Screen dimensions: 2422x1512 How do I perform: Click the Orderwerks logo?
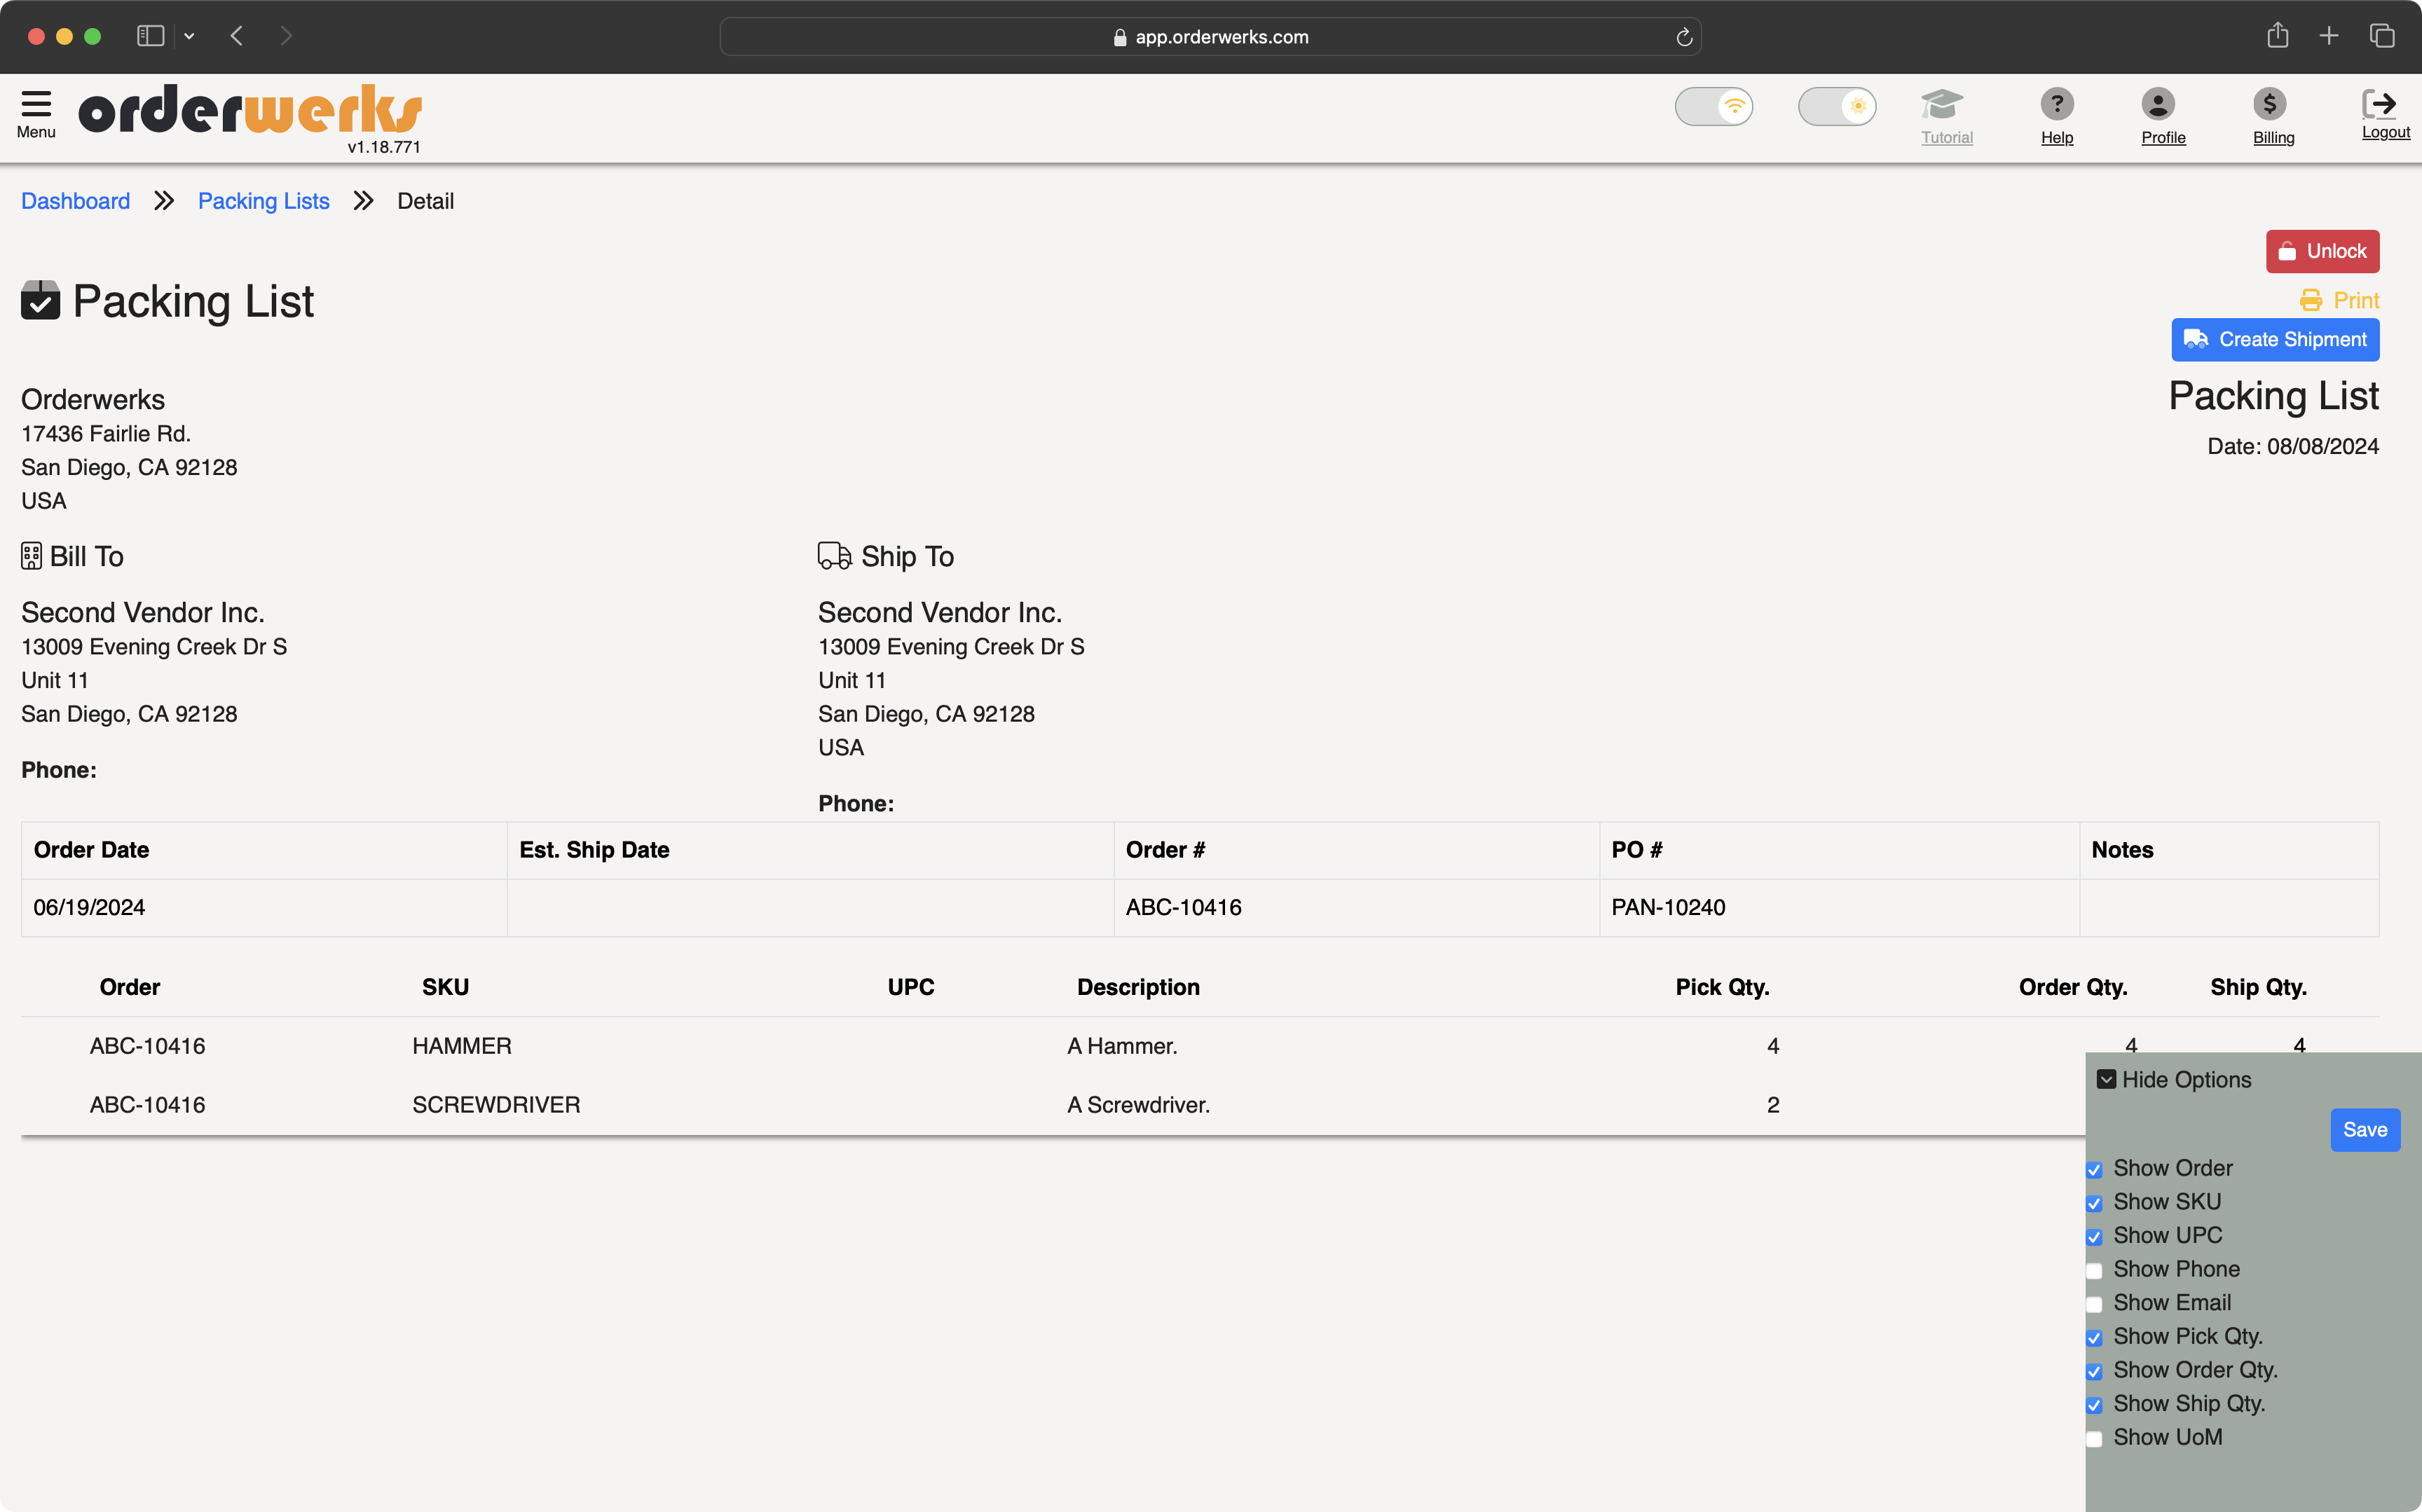(x=250, y=109)
